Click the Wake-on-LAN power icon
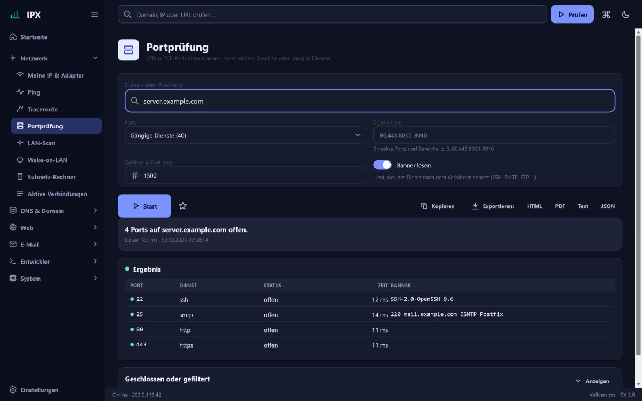Screen dimensions: 642x401 click(x=20, y=160)
